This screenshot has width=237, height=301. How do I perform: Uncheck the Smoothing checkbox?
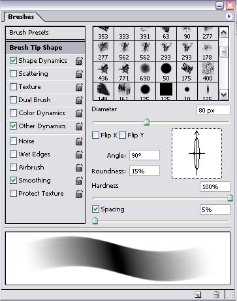[x=13, y=181]
